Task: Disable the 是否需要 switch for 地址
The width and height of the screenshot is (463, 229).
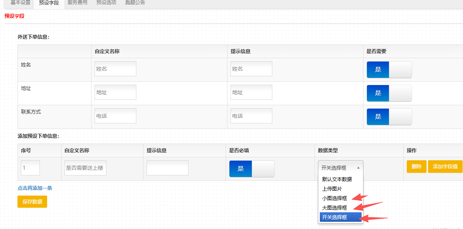Action: click(x=389, y=93)
